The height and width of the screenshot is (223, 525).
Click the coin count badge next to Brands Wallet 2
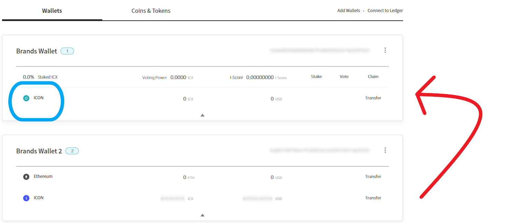(x=72, y=151)
